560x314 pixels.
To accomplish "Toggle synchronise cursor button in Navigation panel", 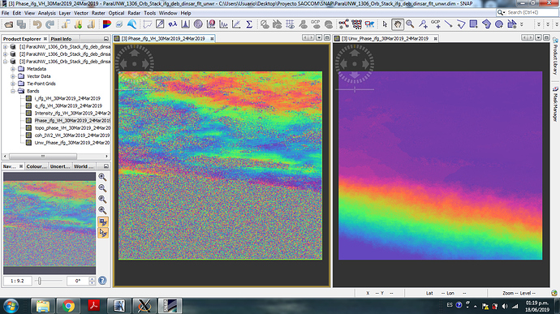I will click(x=103, y=233).
